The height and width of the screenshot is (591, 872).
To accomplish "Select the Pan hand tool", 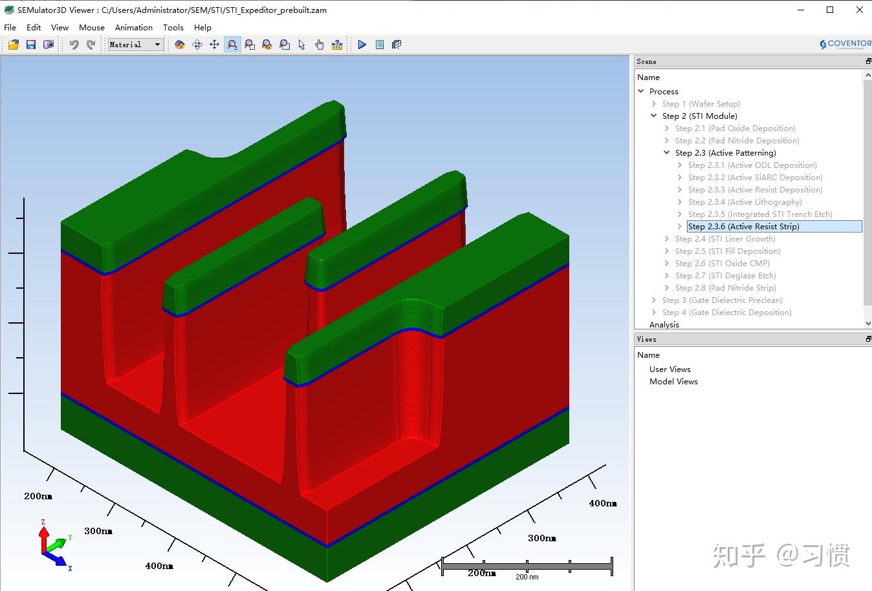I will [x=319, y=44].
